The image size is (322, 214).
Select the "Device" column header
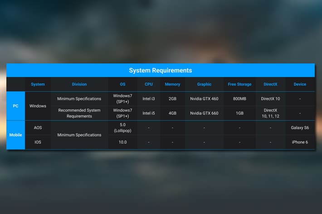(x=300, y=84)
